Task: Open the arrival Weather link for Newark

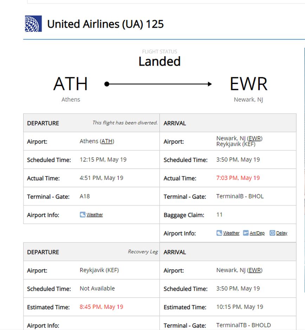Action: [x=231, y=233]
